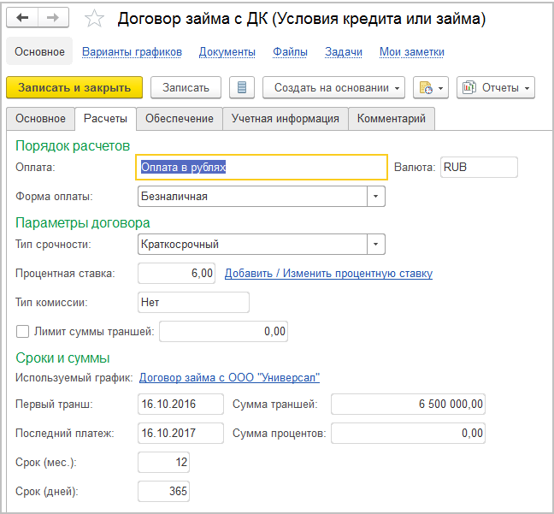Open the Отчеты dropdown menu

click(496, 87)
